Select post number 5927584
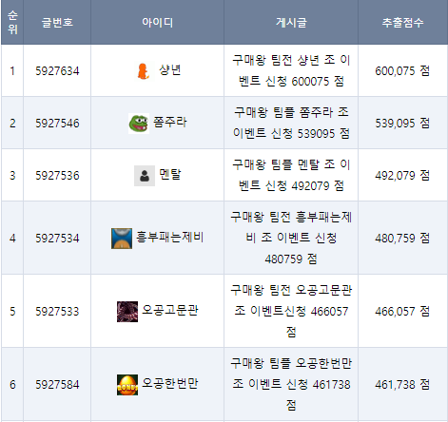The width and height of the screenshot is (448, 422). pos(57,385)
